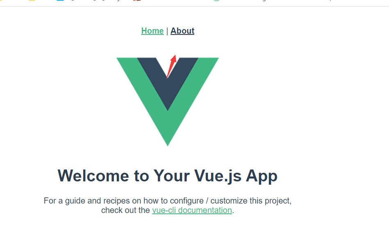Image resolution: width=389 pixels, height=229 pixels.
Task: Click the red arrow on the logo
Action: click(x=171, y=66)
